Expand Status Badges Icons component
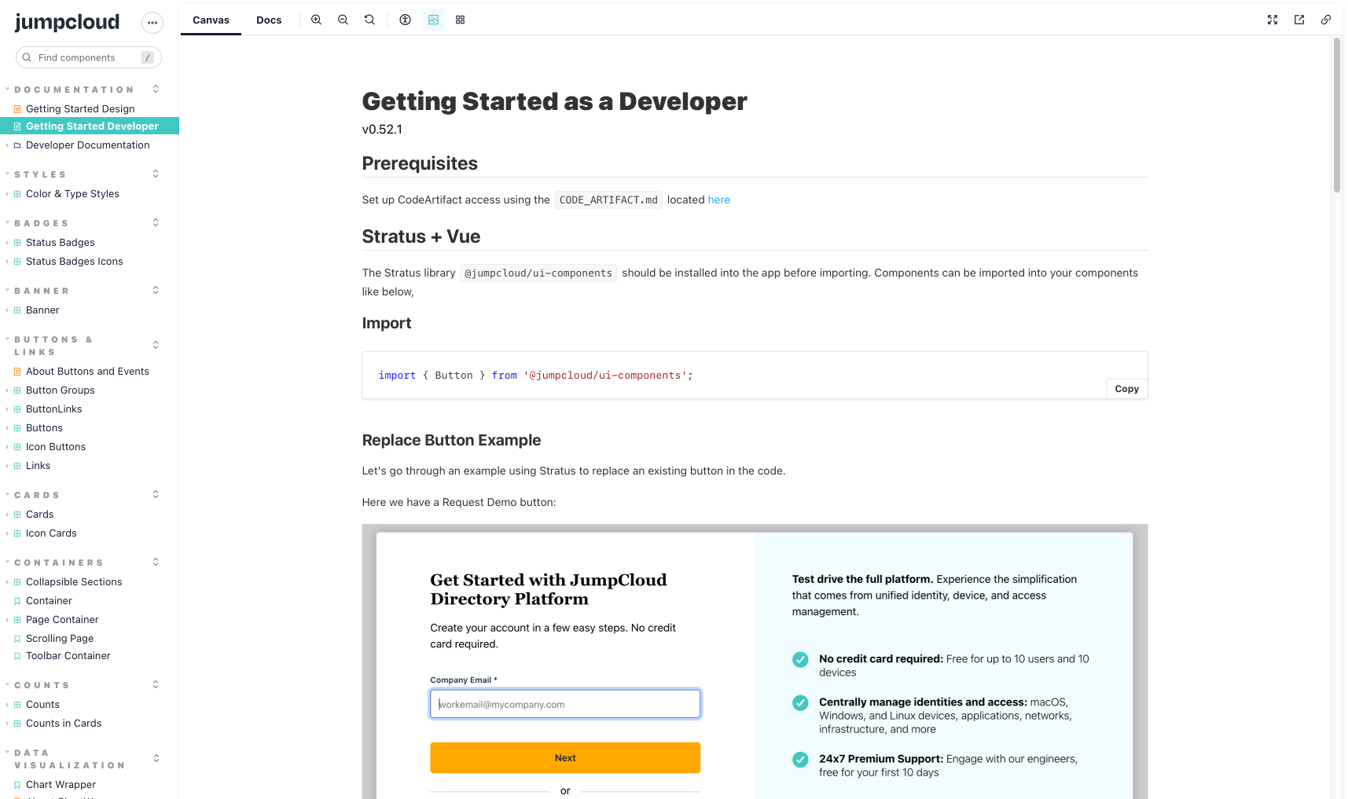1348x799 pixels. pyautogui.click(x=74, y=262)
